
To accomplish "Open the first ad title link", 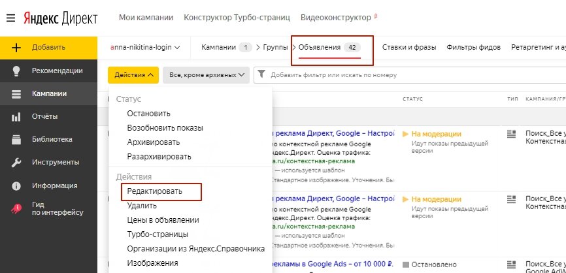I will tap(334, 134).
